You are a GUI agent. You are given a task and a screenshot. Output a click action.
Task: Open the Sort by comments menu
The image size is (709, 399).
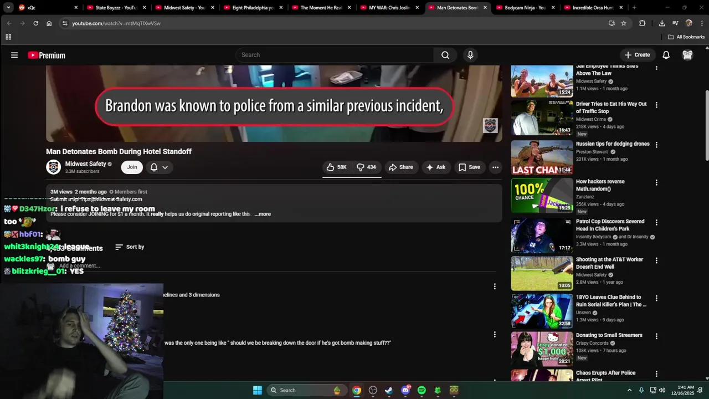pyautogui.click(x=130, y=247)
